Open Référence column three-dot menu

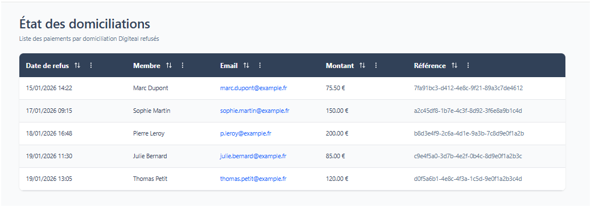[x=468, y=65]
